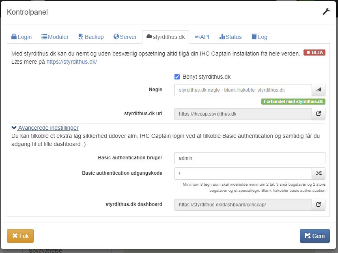Click the Kontrolpanel title text

27,12
